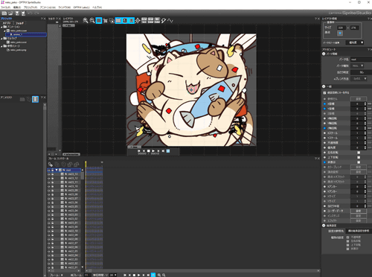Save the project with the floppy icon
Screen dimensions: 372x277
tap(17, 13)
